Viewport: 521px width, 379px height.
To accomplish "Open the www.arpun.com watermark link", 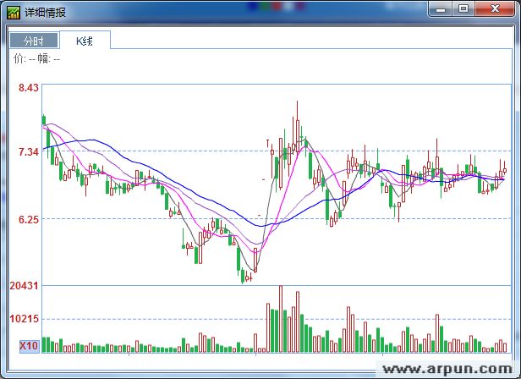I will click(447, 369).
